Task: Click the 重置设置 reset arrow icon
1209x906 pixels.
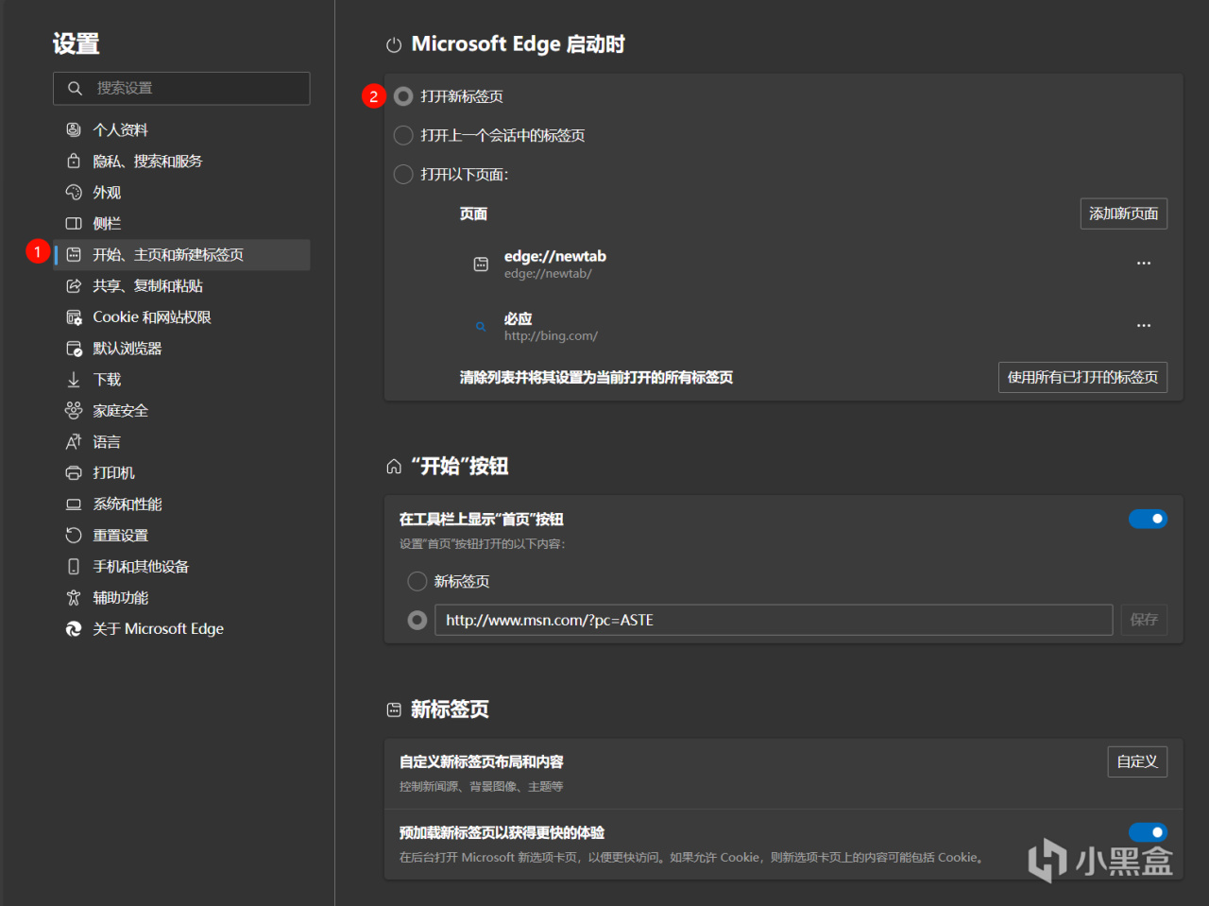Action: [74, 535]
